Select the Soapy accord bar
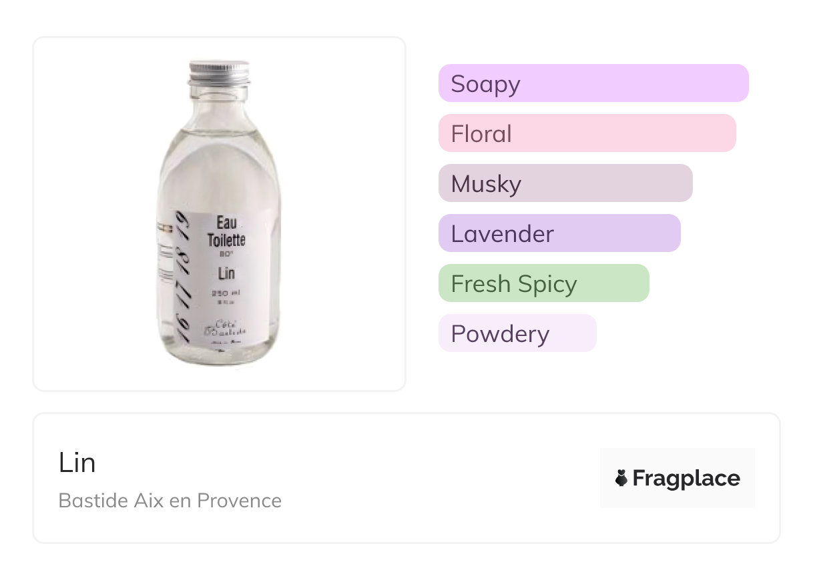This screenshot has height=576, width=813. pos(593,83)
